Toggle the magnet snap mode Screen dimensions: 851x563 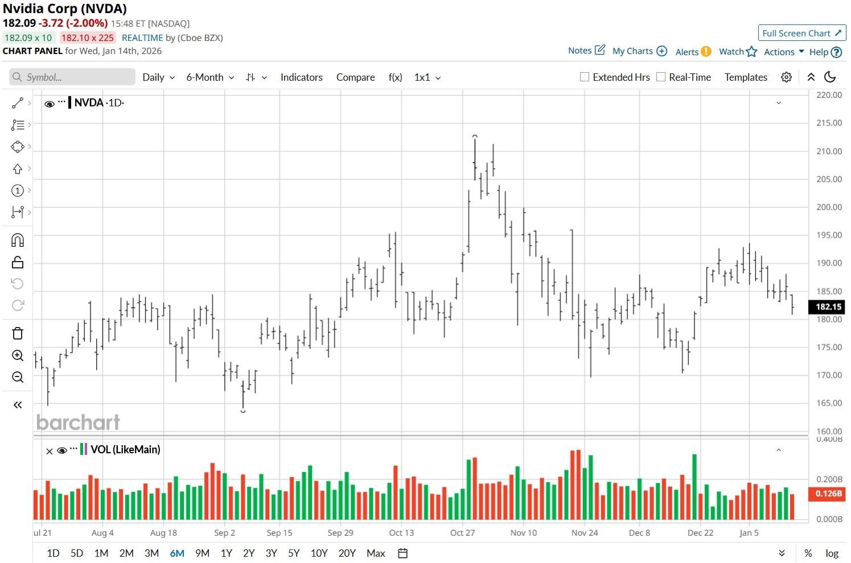tap(18, 240)
